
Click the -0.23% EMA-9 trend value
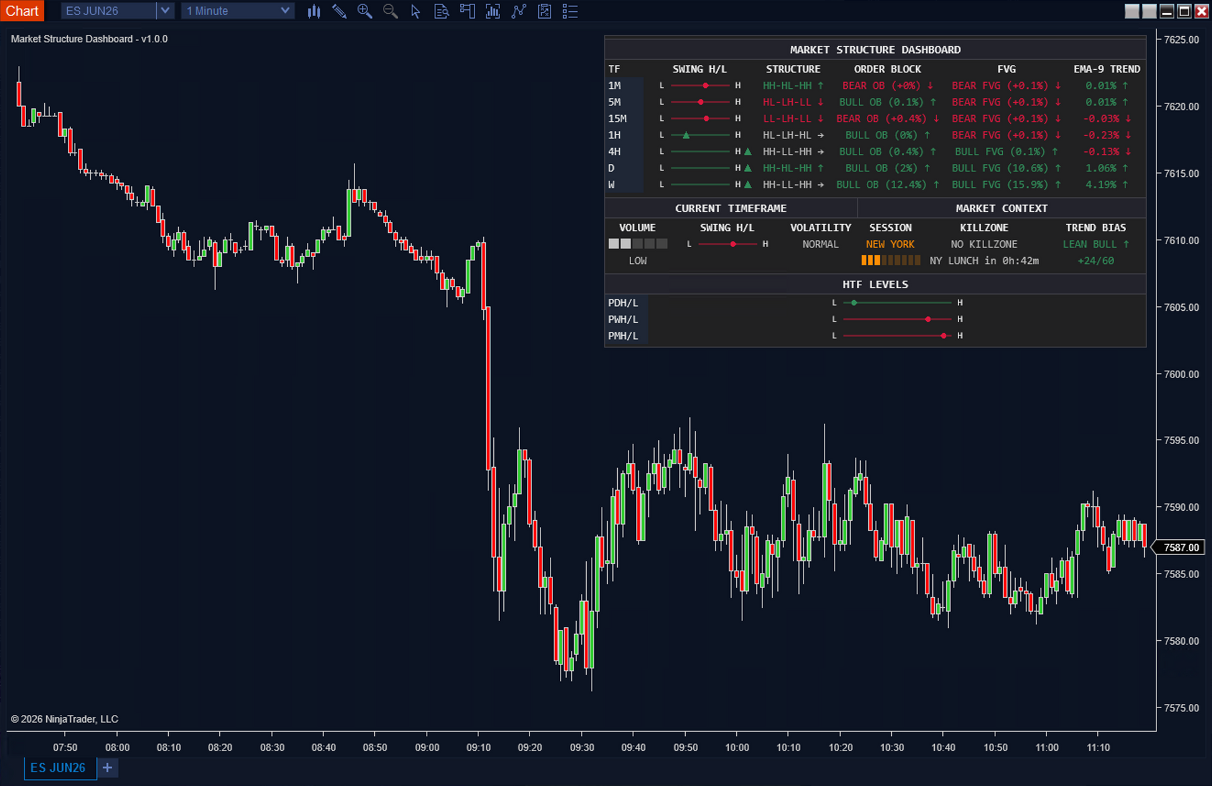pos(1106,135)
